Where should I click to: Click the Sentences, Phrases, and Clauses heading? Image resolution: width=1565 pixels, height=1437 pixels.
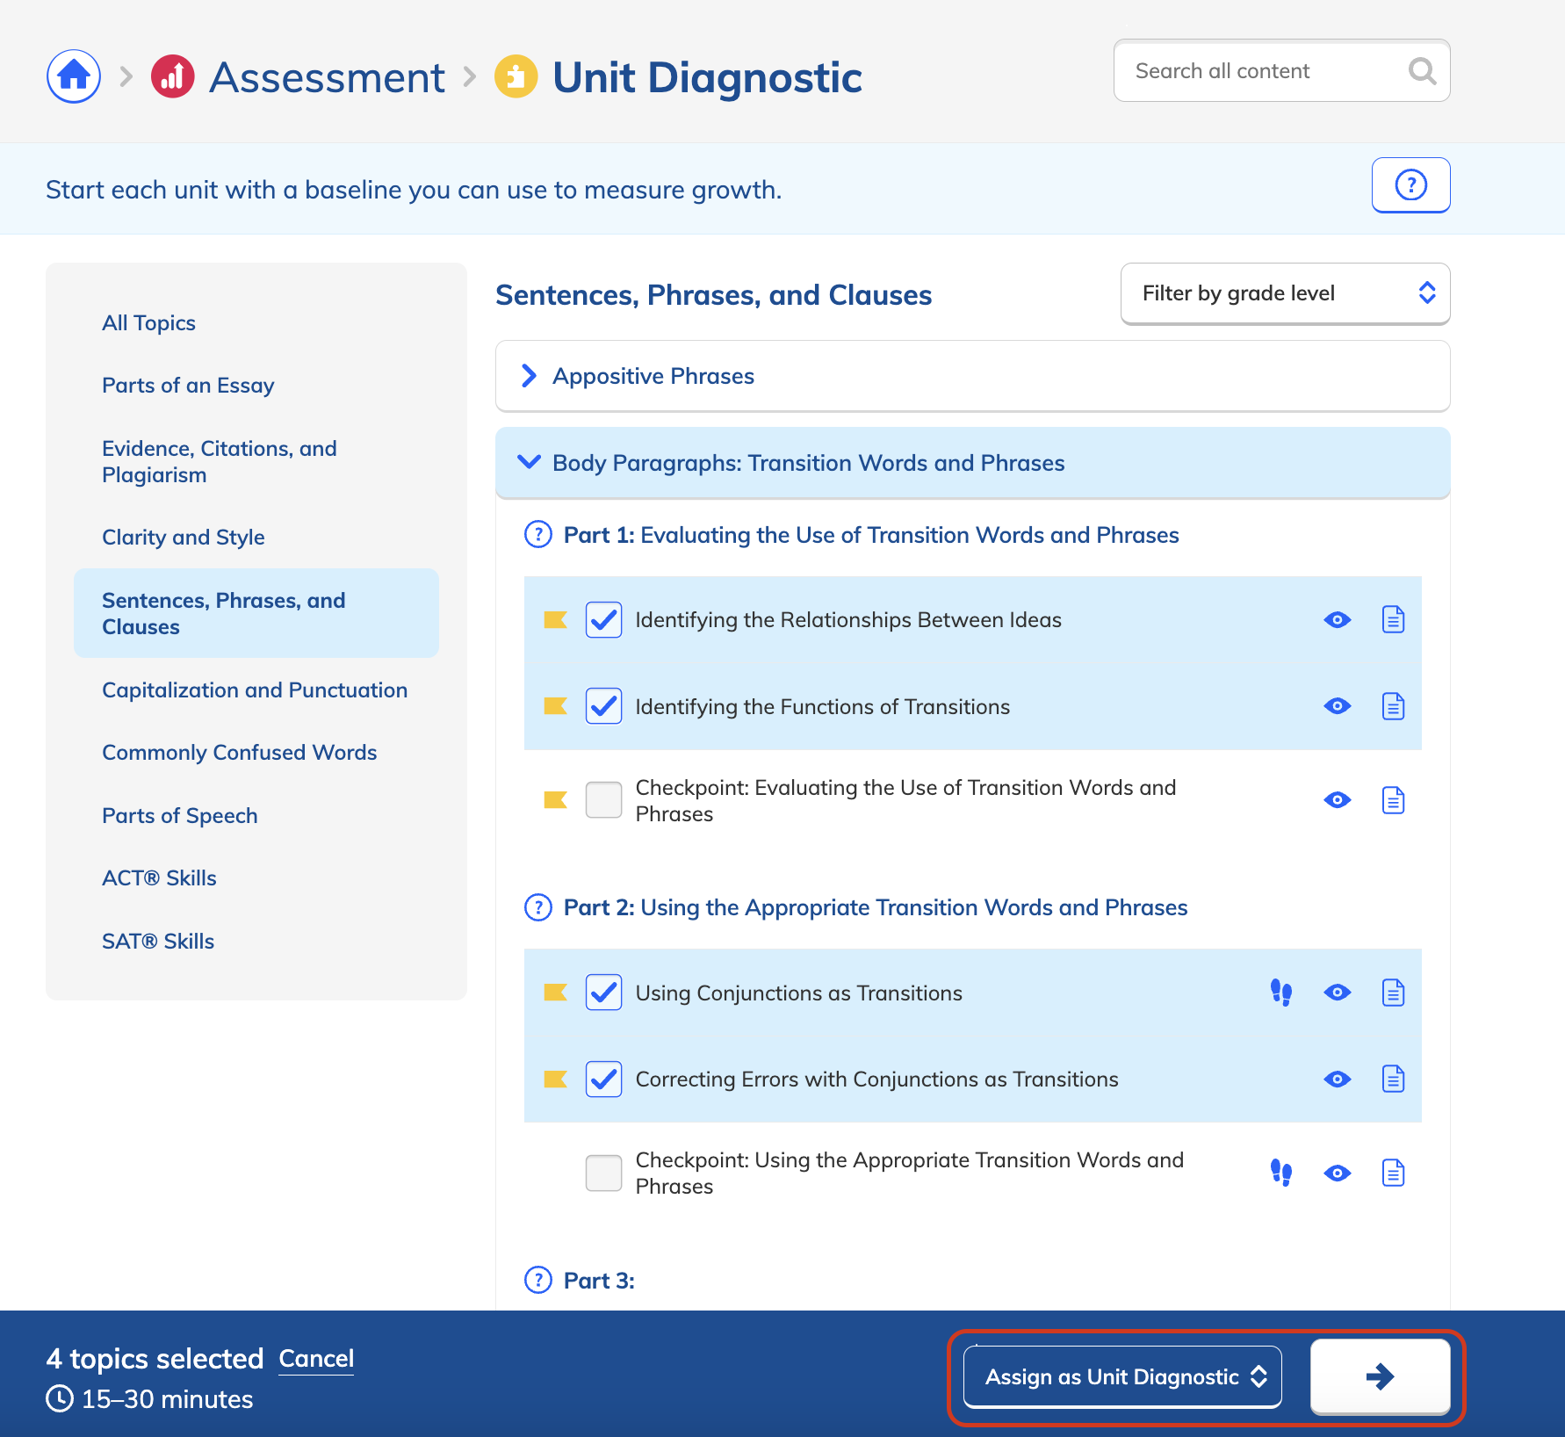(713, 295)
